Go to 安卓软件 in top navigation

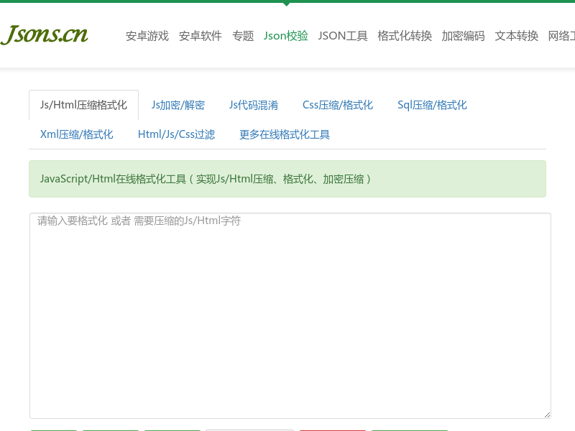click(200, 36)
